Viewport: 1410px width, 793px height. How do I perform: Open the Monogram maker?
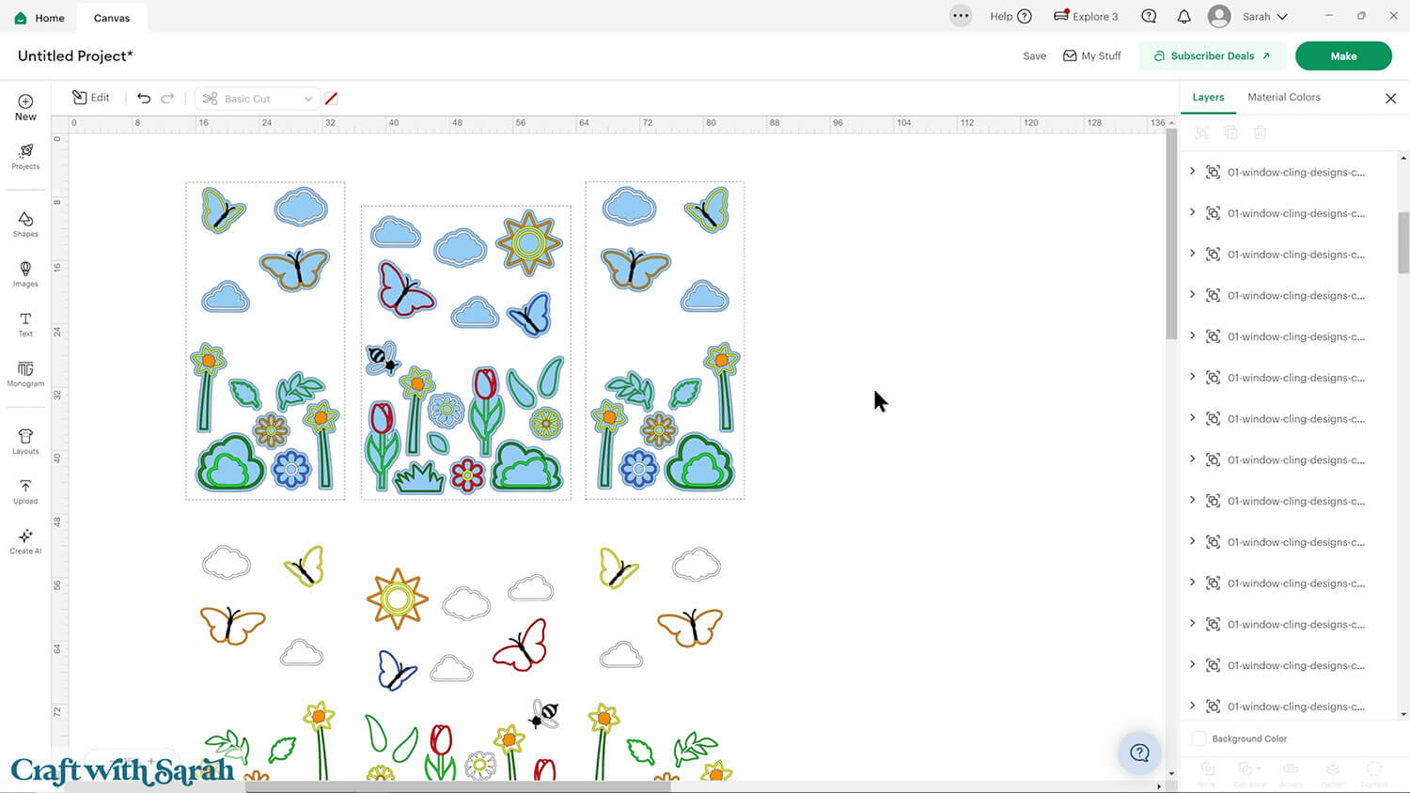point(25,374)
